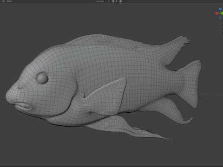Click the green Y axis gizmo handle

click(x=222, y=13)
